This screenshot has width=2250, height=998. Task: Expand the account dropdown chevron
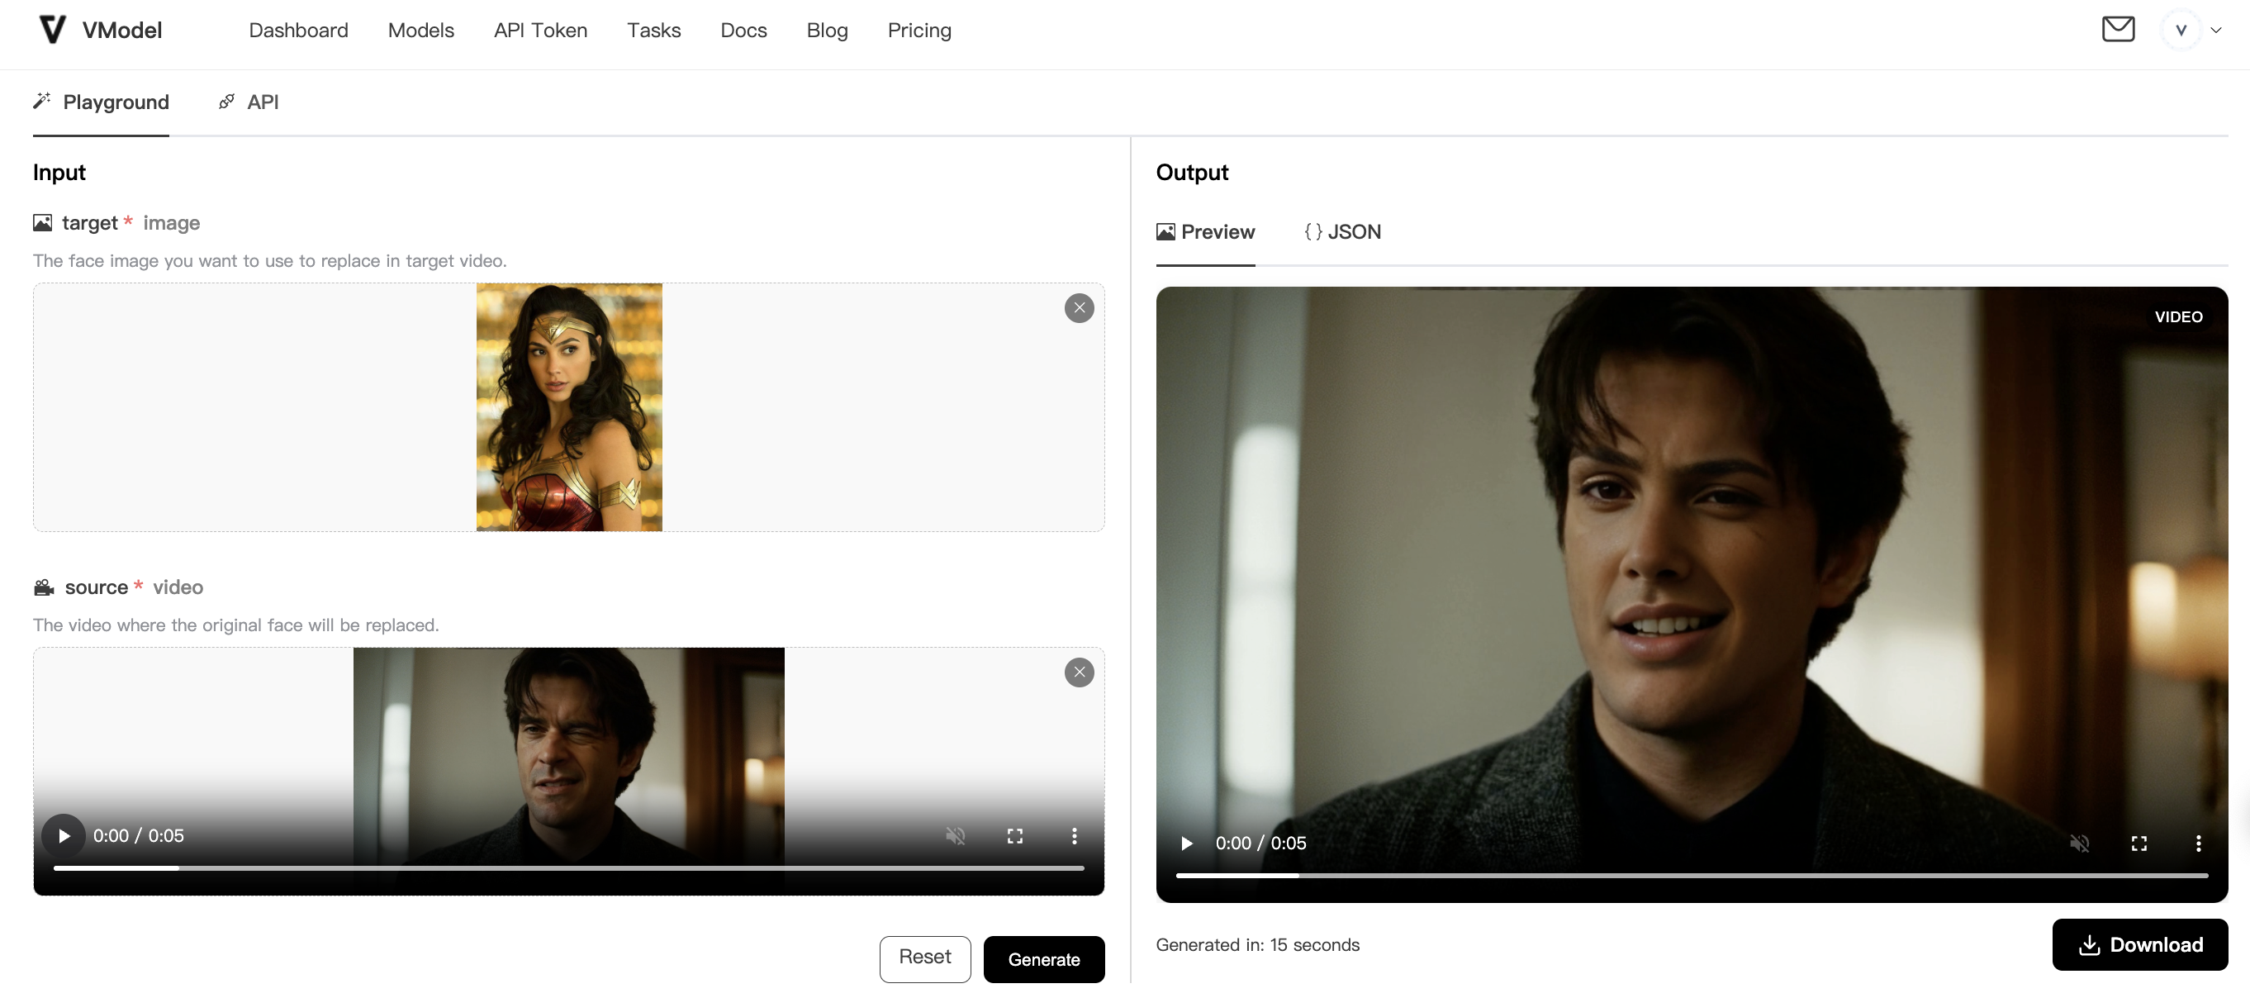pos(2216,31)
